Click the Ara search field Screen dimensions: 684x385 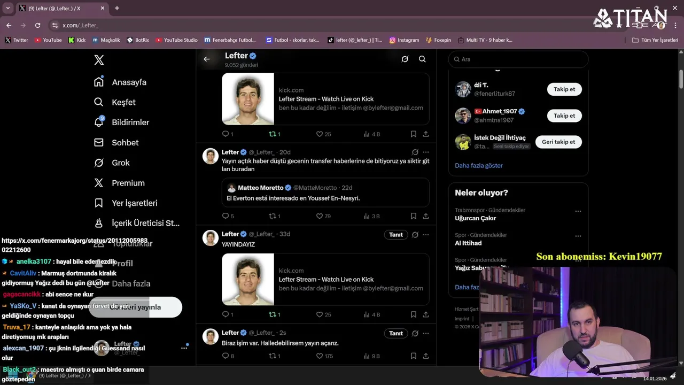518,59
